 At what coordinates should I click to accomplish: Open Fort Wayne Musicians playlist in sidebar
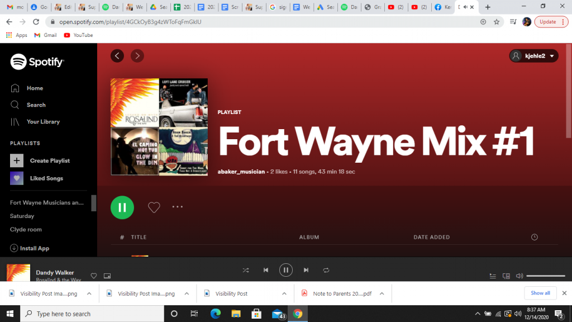[47, 202]
